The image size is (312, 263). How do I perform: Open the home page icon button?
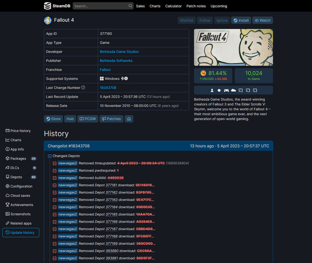pos(129,119)
